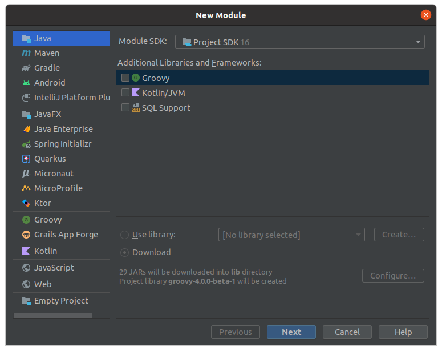Select the Download radio button

tap(124, 252)
